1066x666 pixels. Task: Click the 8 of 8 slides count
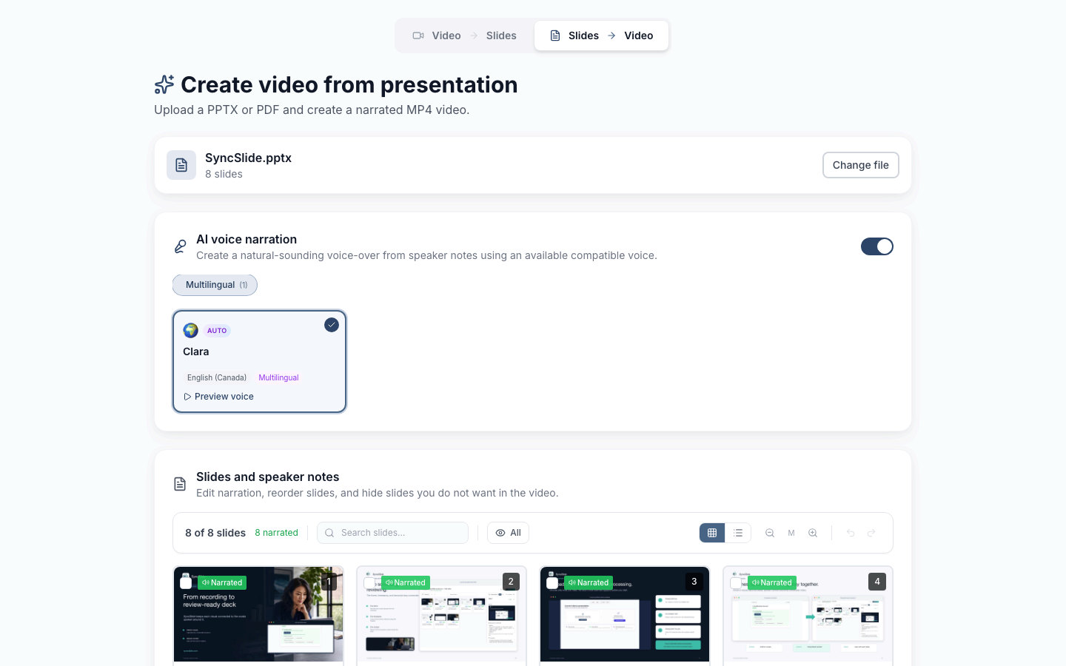(x=215, y=533)
